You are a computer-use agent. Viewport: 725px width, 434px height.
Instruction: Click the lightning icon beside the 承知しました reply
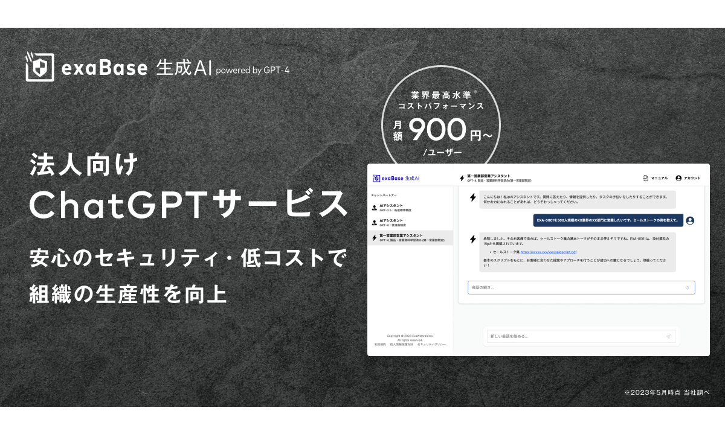coord(472,239)
